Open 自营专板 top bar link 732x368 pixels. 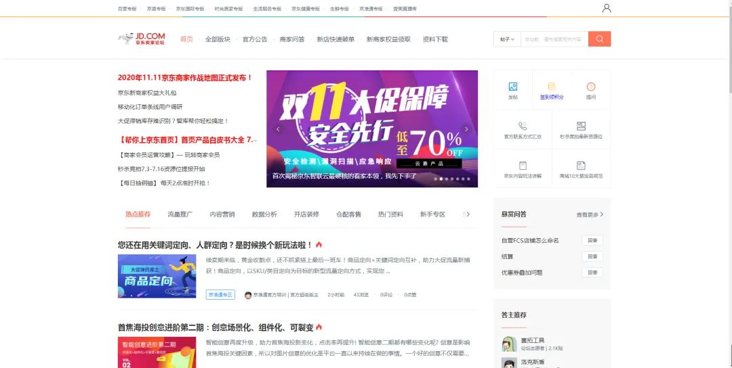point(127,9)
